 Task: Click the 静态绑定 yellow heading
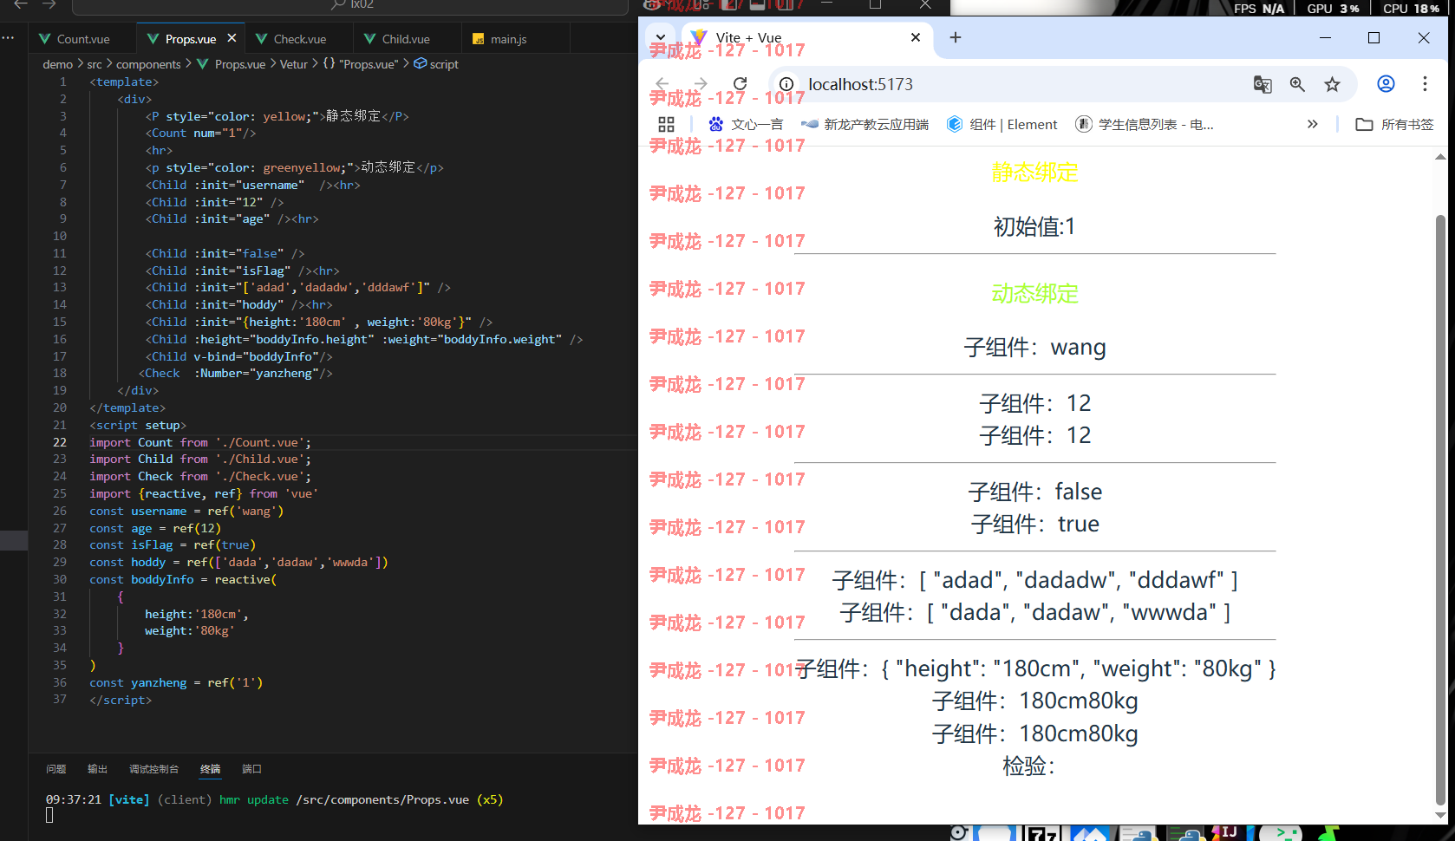click(1034, 173)
